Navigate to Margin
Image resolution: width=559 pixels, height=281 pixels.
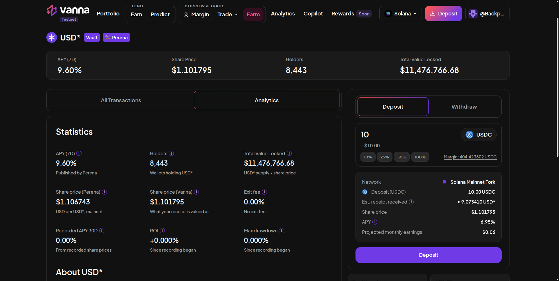[197, 14]
